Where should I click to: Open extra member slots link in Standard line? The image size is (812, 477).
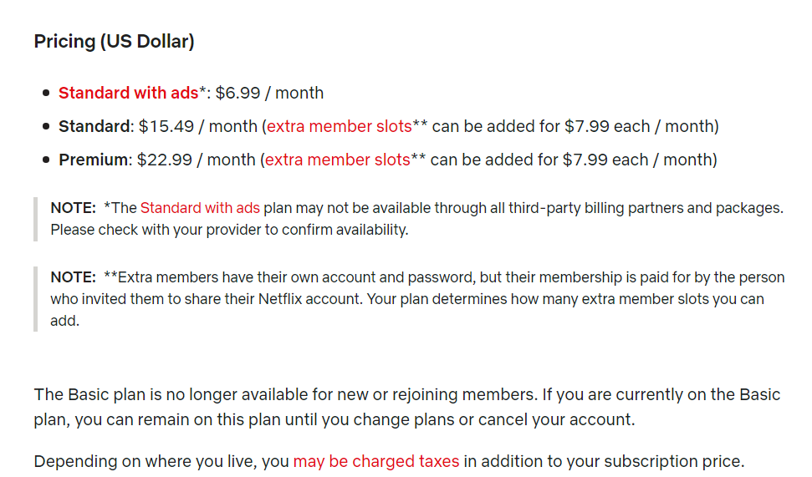pyautogui.click(x=340, y=127)
